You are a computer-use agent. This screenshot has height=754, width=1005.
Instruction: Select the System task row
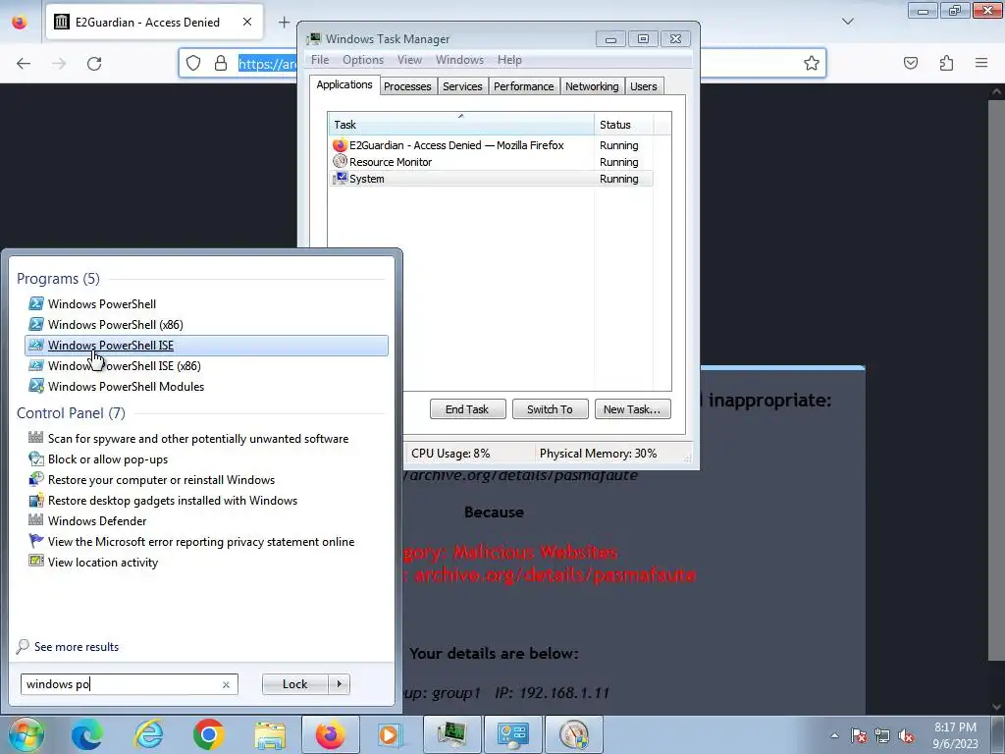point(491,179)
